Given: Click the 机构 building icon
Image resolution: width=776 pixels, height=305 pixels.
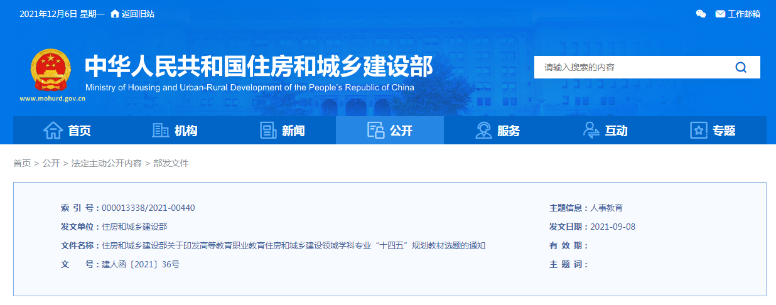Looking at the screenshot, I should (x=161, y=131).
